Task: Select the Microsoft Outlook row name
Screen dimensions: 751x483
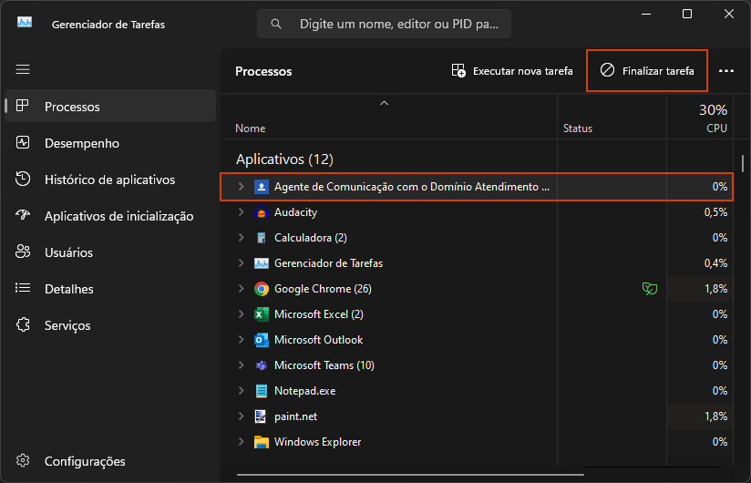Action: [318, 340]
